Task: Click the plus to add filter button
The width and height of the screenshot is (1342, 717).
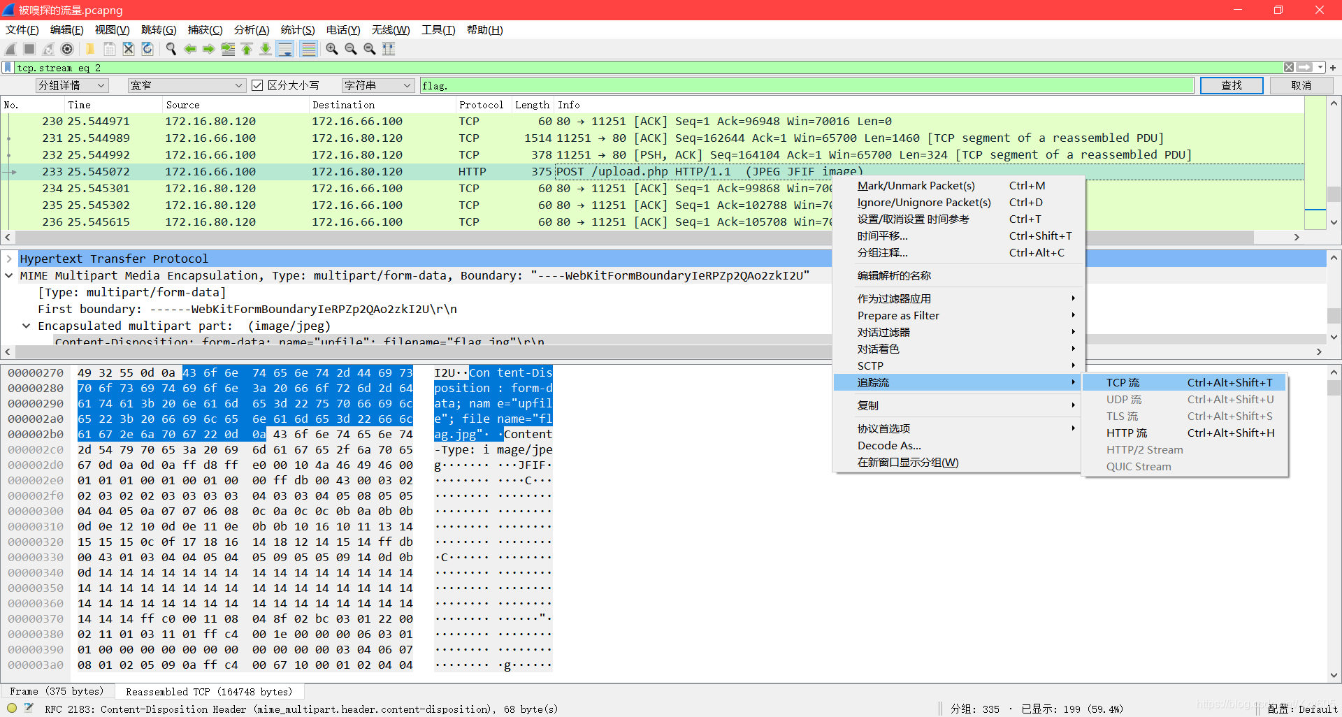Action: tap(1333, 68)
